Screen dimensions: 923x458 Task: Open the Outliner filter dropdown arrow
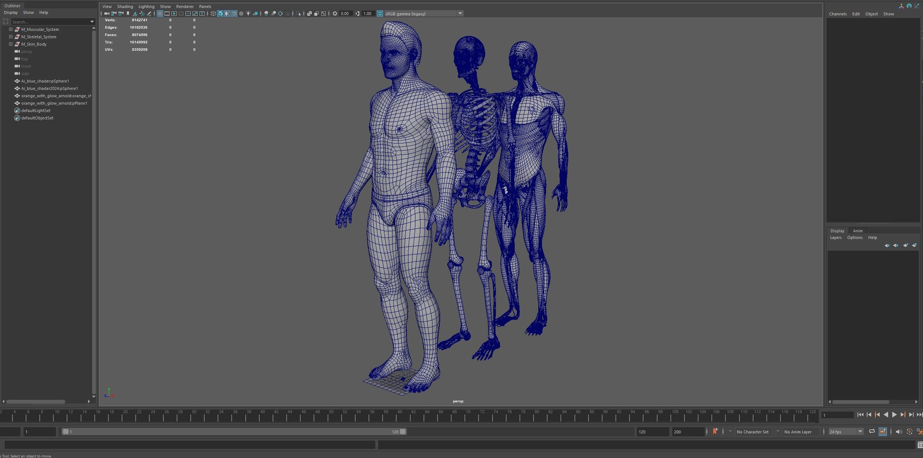92,22
